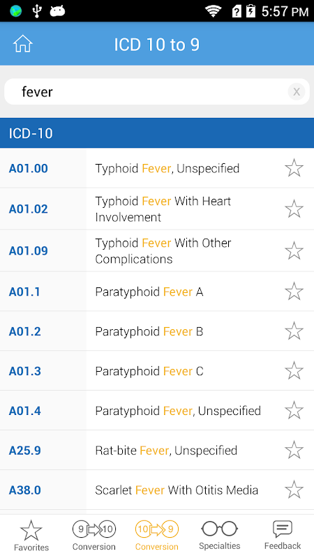Star the A01.02 heart involvement entry
The width and height of the screenshot is (314, 558).
click(294, 209)
